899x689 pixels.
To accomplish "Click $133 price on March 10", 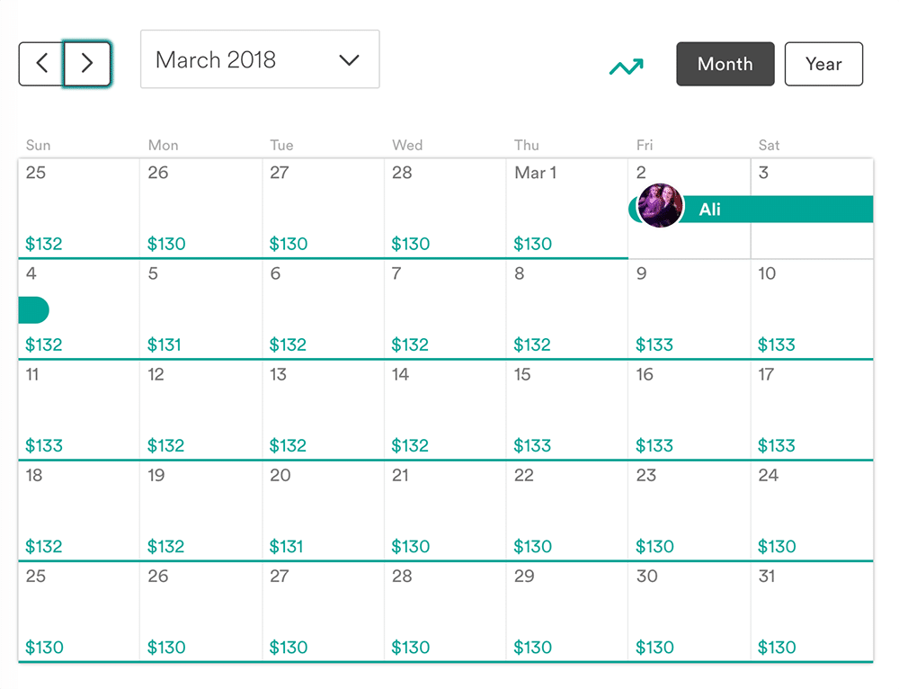I will 776,344.
